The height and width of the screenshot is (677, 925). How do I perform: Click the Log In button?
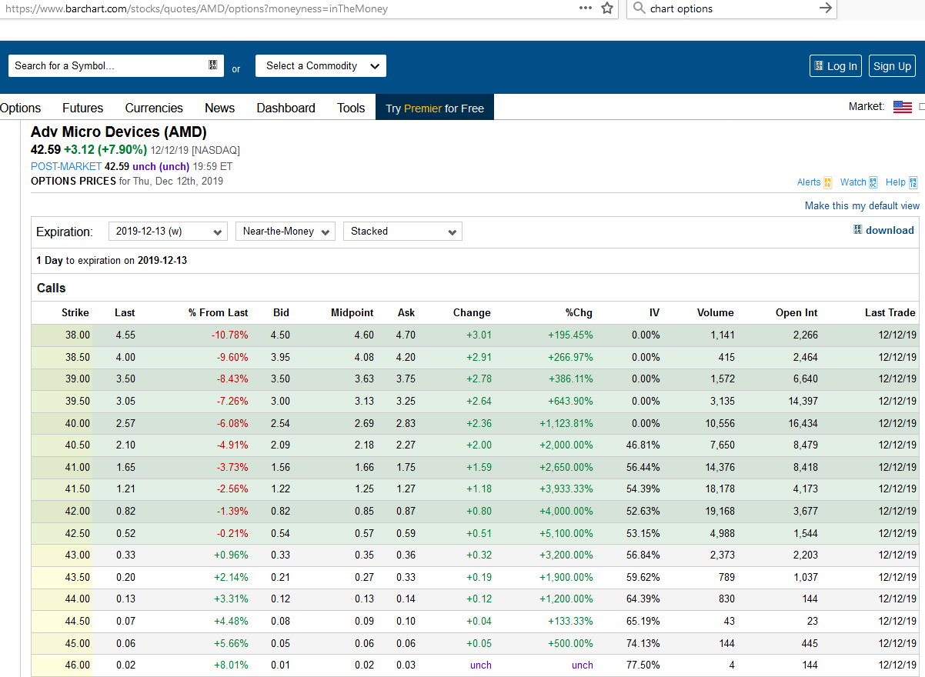[x=836, y=66]
